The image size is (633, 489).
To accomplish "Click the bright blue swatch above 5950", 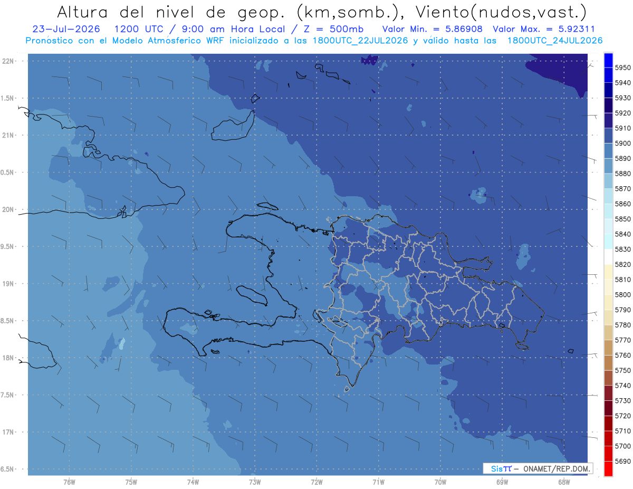I will [x=608, y=60].
